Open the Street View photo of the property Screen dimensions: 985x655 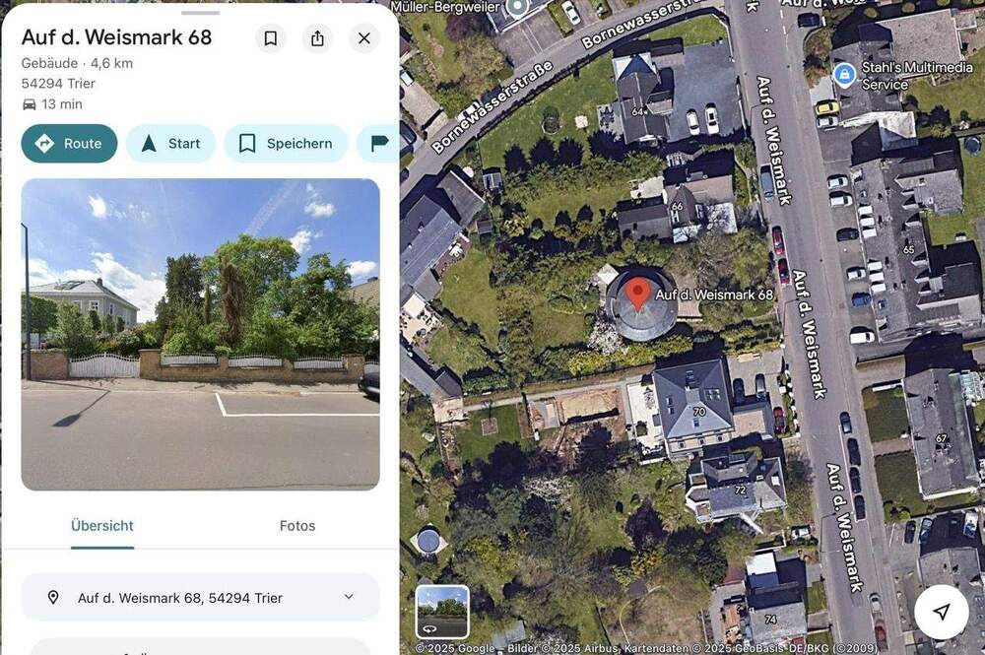(x=200, y=334)
